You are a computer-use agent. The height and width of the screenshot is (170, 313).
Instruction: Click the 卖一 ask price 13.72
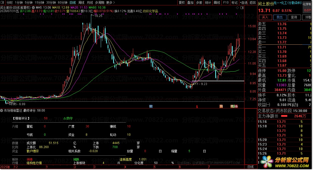282,42
